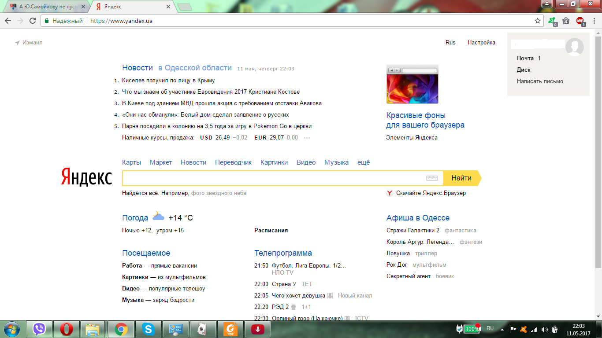Open the RU input language selector
The image size is (602, 338).
tap(490, 328)
